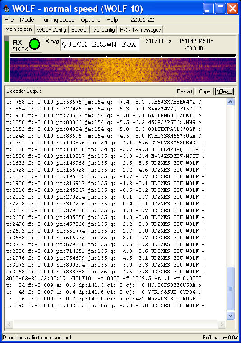
Task: Open the I/O Config tab
Action: (x=104, y=30)
